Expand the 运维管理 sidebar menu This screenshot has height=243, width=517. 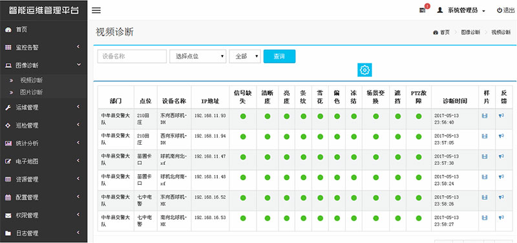pyautogui.click(x=43, y=107)
